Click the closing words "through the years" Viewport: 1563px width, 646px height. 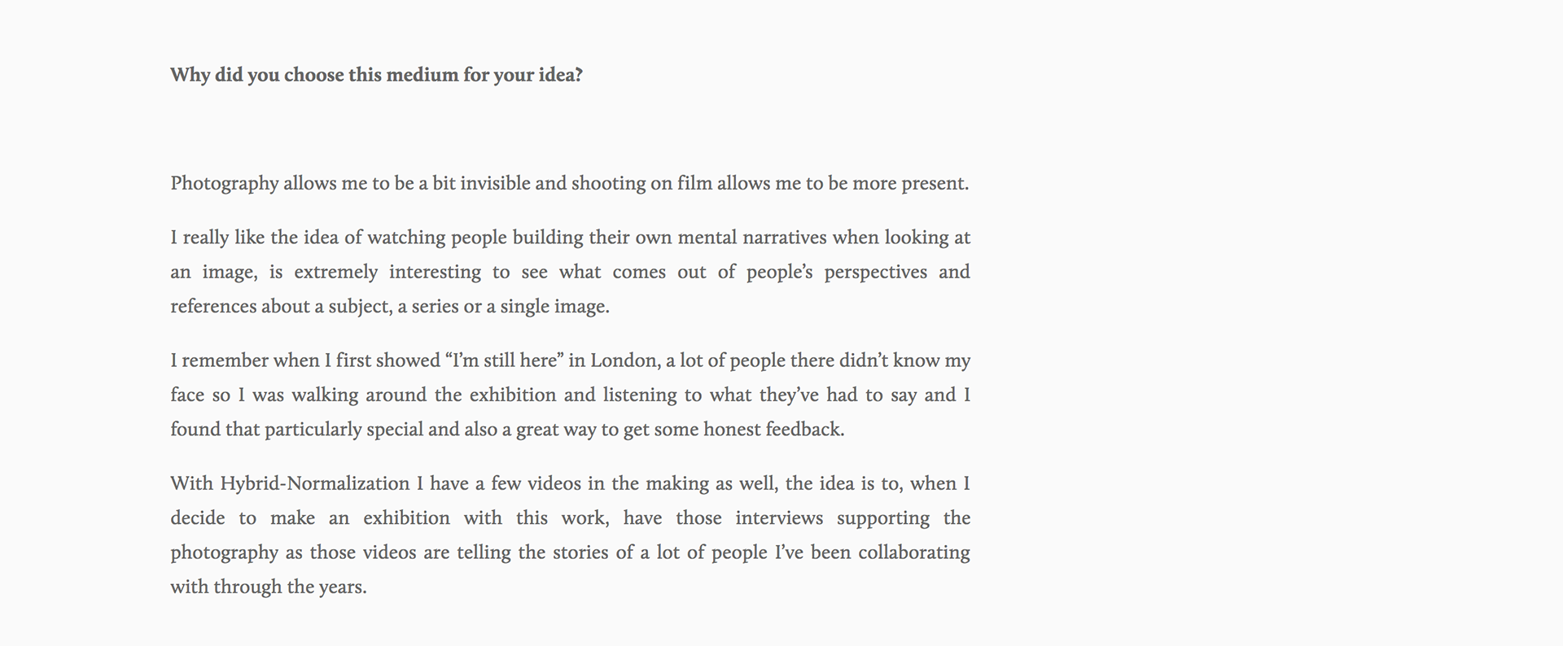[x=290, y=587]
